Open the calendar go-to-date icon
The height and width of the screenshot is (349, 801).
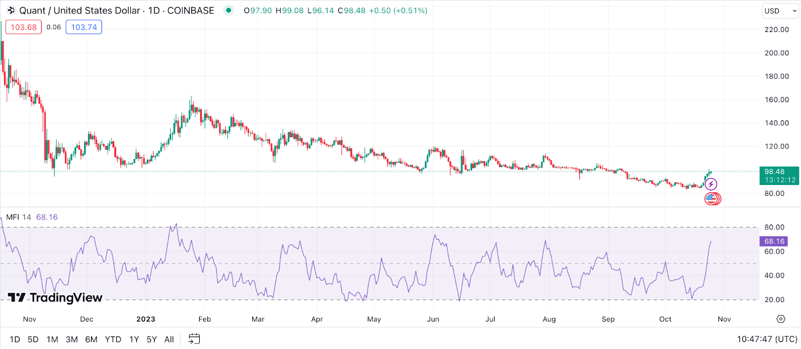[194, 339]
